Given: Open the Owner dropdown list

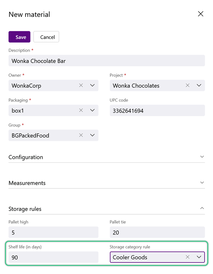Looking at the screenshot, I should click(x=92, y=85).
